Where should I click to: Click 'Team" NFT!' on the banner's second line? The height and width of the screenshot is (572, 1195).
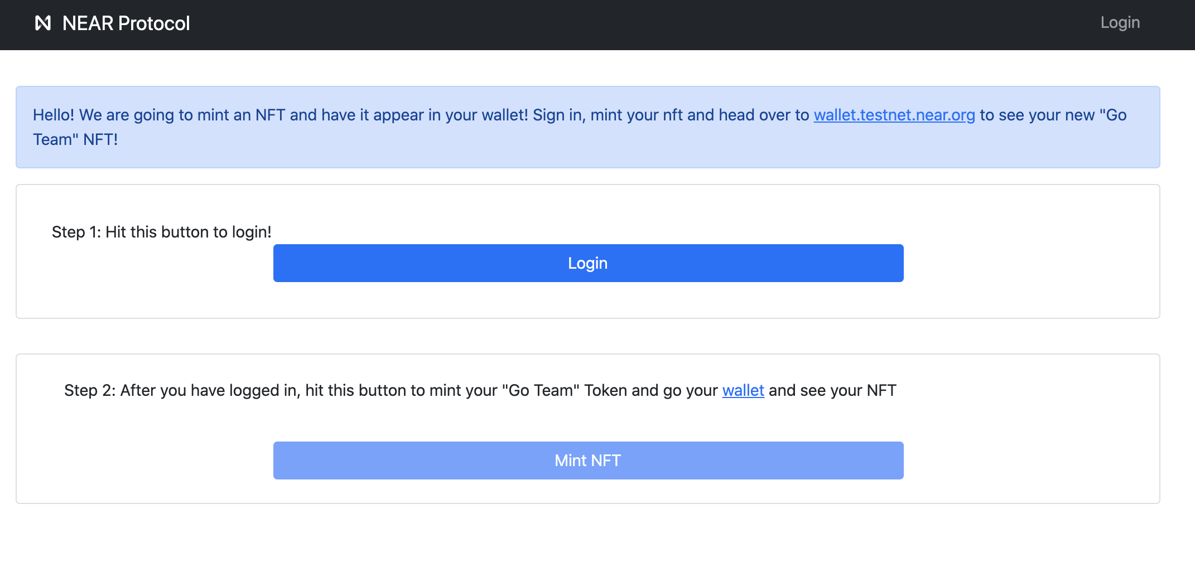coord(75,139)
